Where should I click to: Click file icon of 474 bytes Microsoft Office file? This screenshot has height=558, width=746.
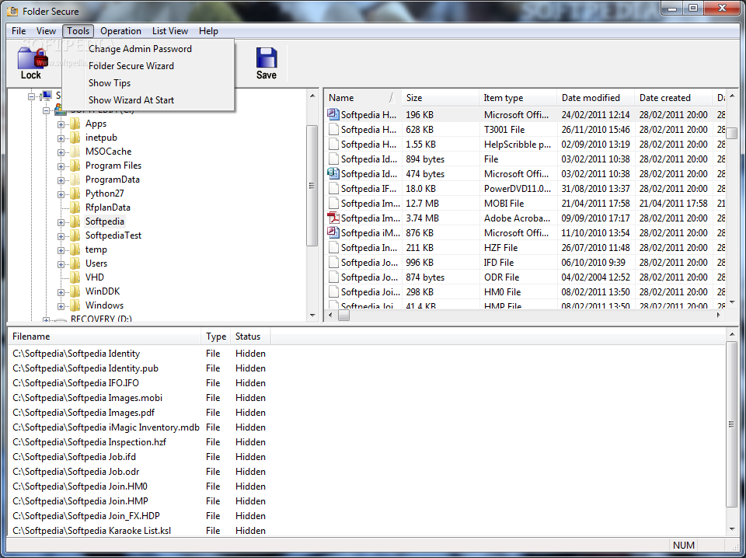tap(333, 173)
